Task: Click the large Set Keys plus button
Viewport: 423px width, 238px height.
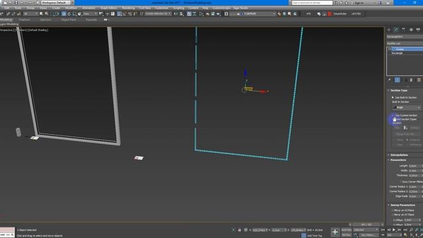Action: point(335,232)
